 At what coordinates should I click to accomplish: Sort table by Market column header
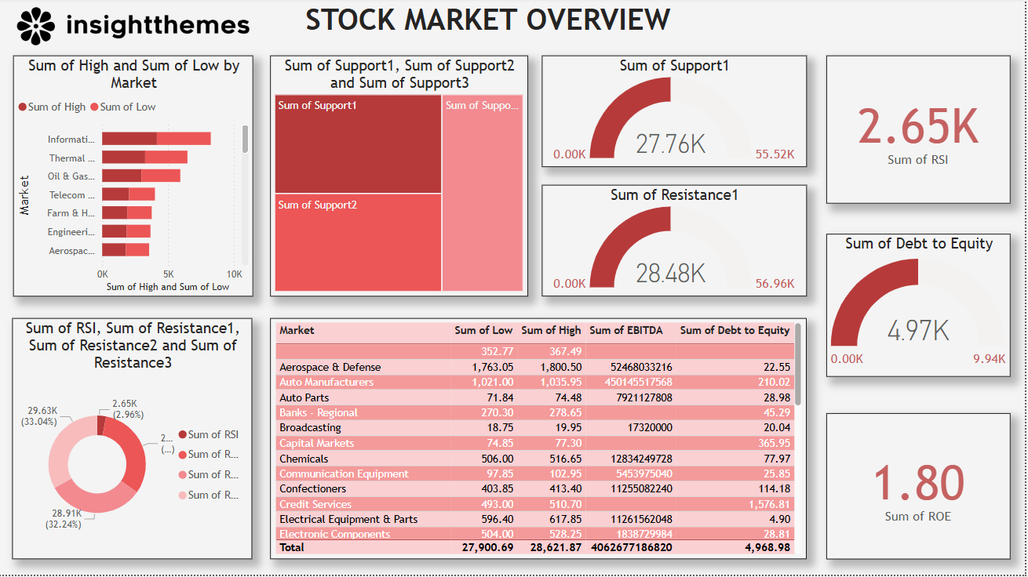click(x=297, y=331)
